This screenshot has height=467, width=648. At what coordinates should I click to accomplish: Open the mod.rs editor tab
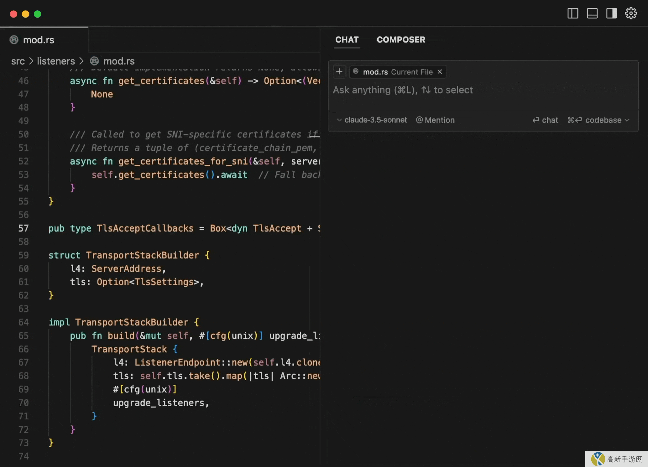tap(39, 40)
